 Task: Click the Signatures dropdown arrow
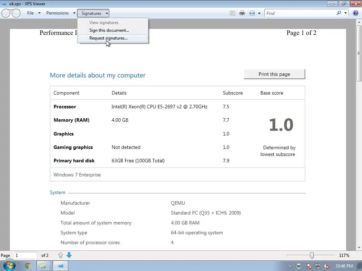coord(107,13)
